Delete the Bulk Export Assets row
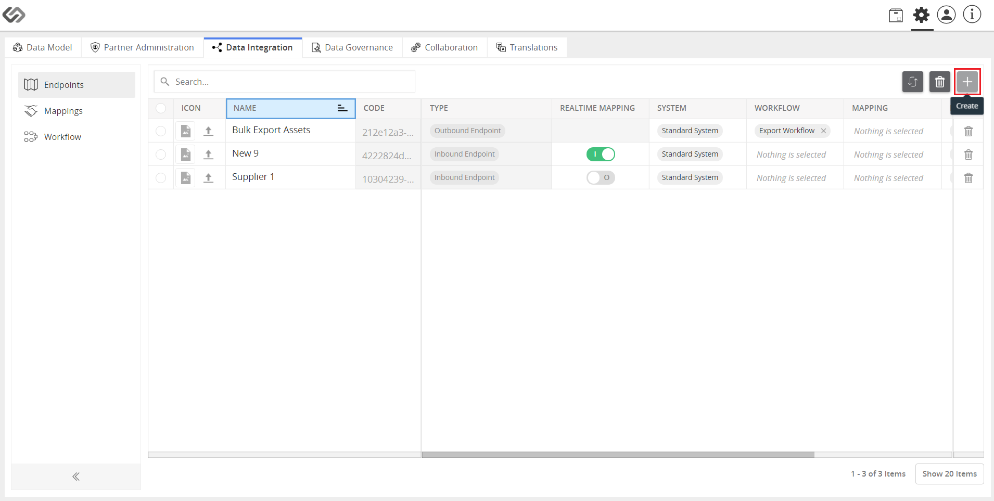Image resolution: width=994 pixels, height=501 pixels. click(968, 131)
